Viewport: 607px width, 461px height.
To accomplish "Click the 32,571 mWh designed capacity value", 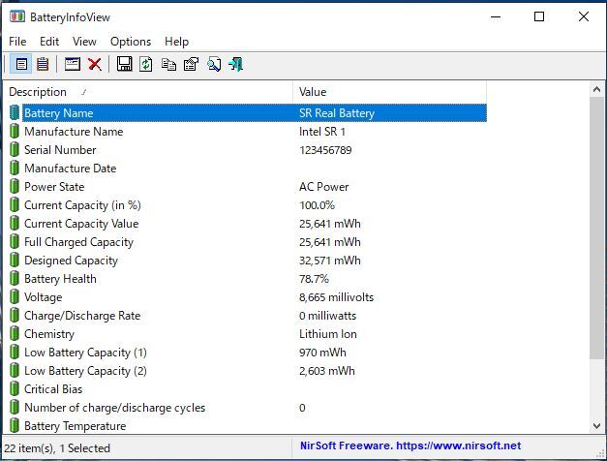I will pyautogui.click(x=330, y=260).
